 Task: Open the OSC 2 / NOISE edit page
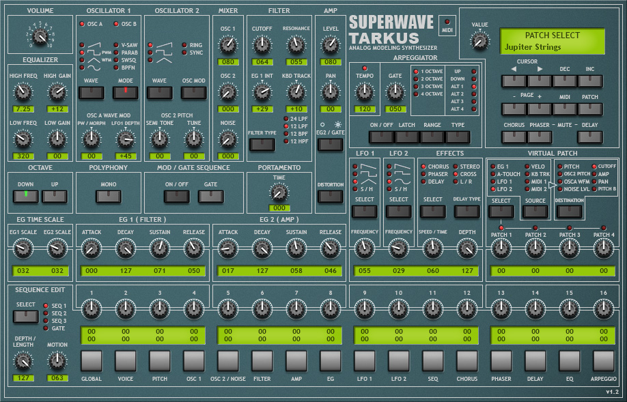[x=228, y=361]
